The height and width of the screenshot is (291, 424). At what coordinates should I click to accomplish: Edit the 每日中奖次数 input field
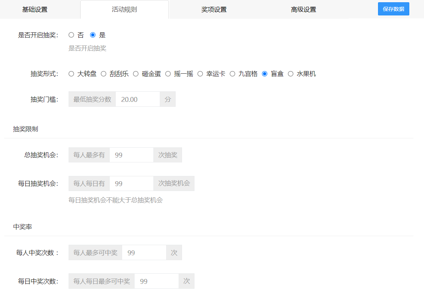coord(156,281)
